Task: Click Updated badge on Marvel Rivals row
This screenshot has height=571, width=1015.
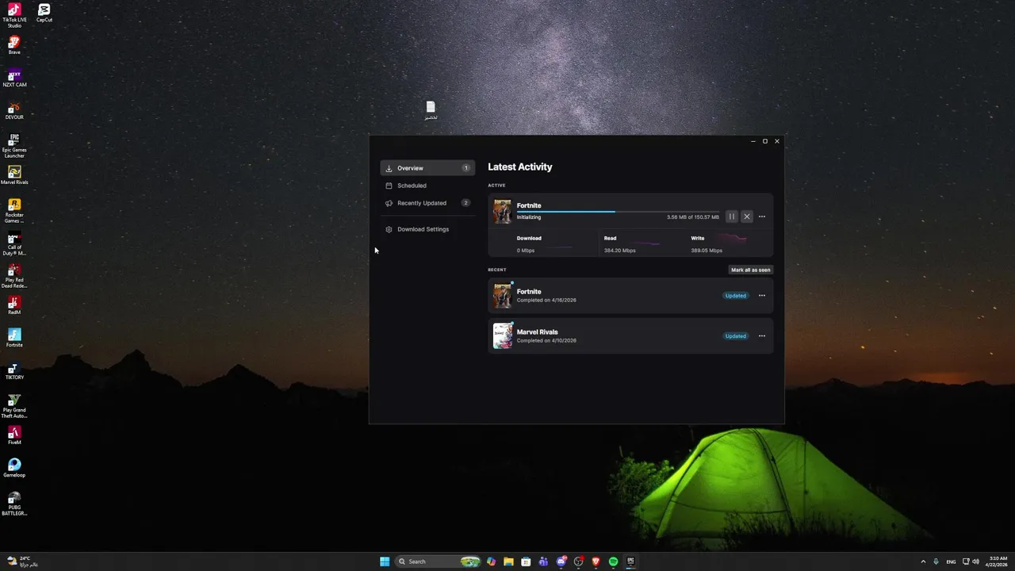Action: (735, 336)
